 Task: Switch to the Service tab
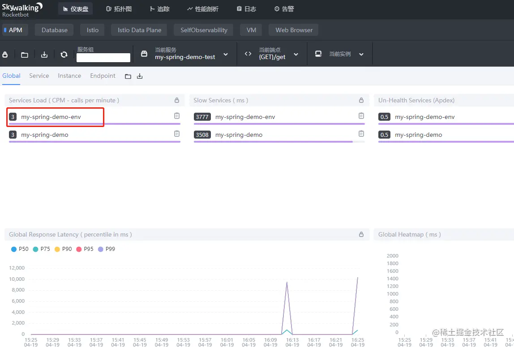pyautogui.click(x=39, y=76)
